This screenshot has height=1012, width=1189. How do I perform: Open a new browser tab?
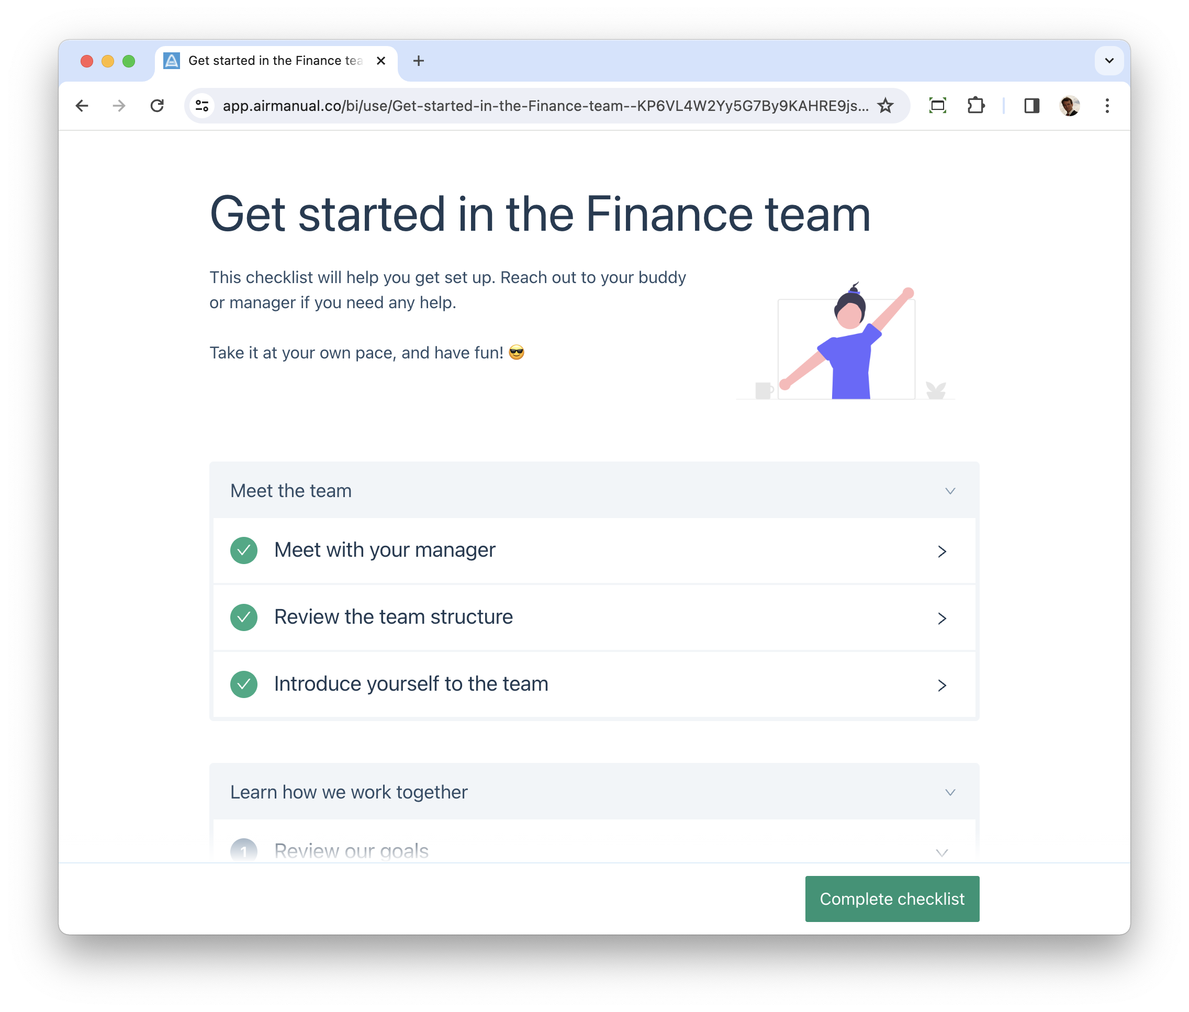coord(418,61)
